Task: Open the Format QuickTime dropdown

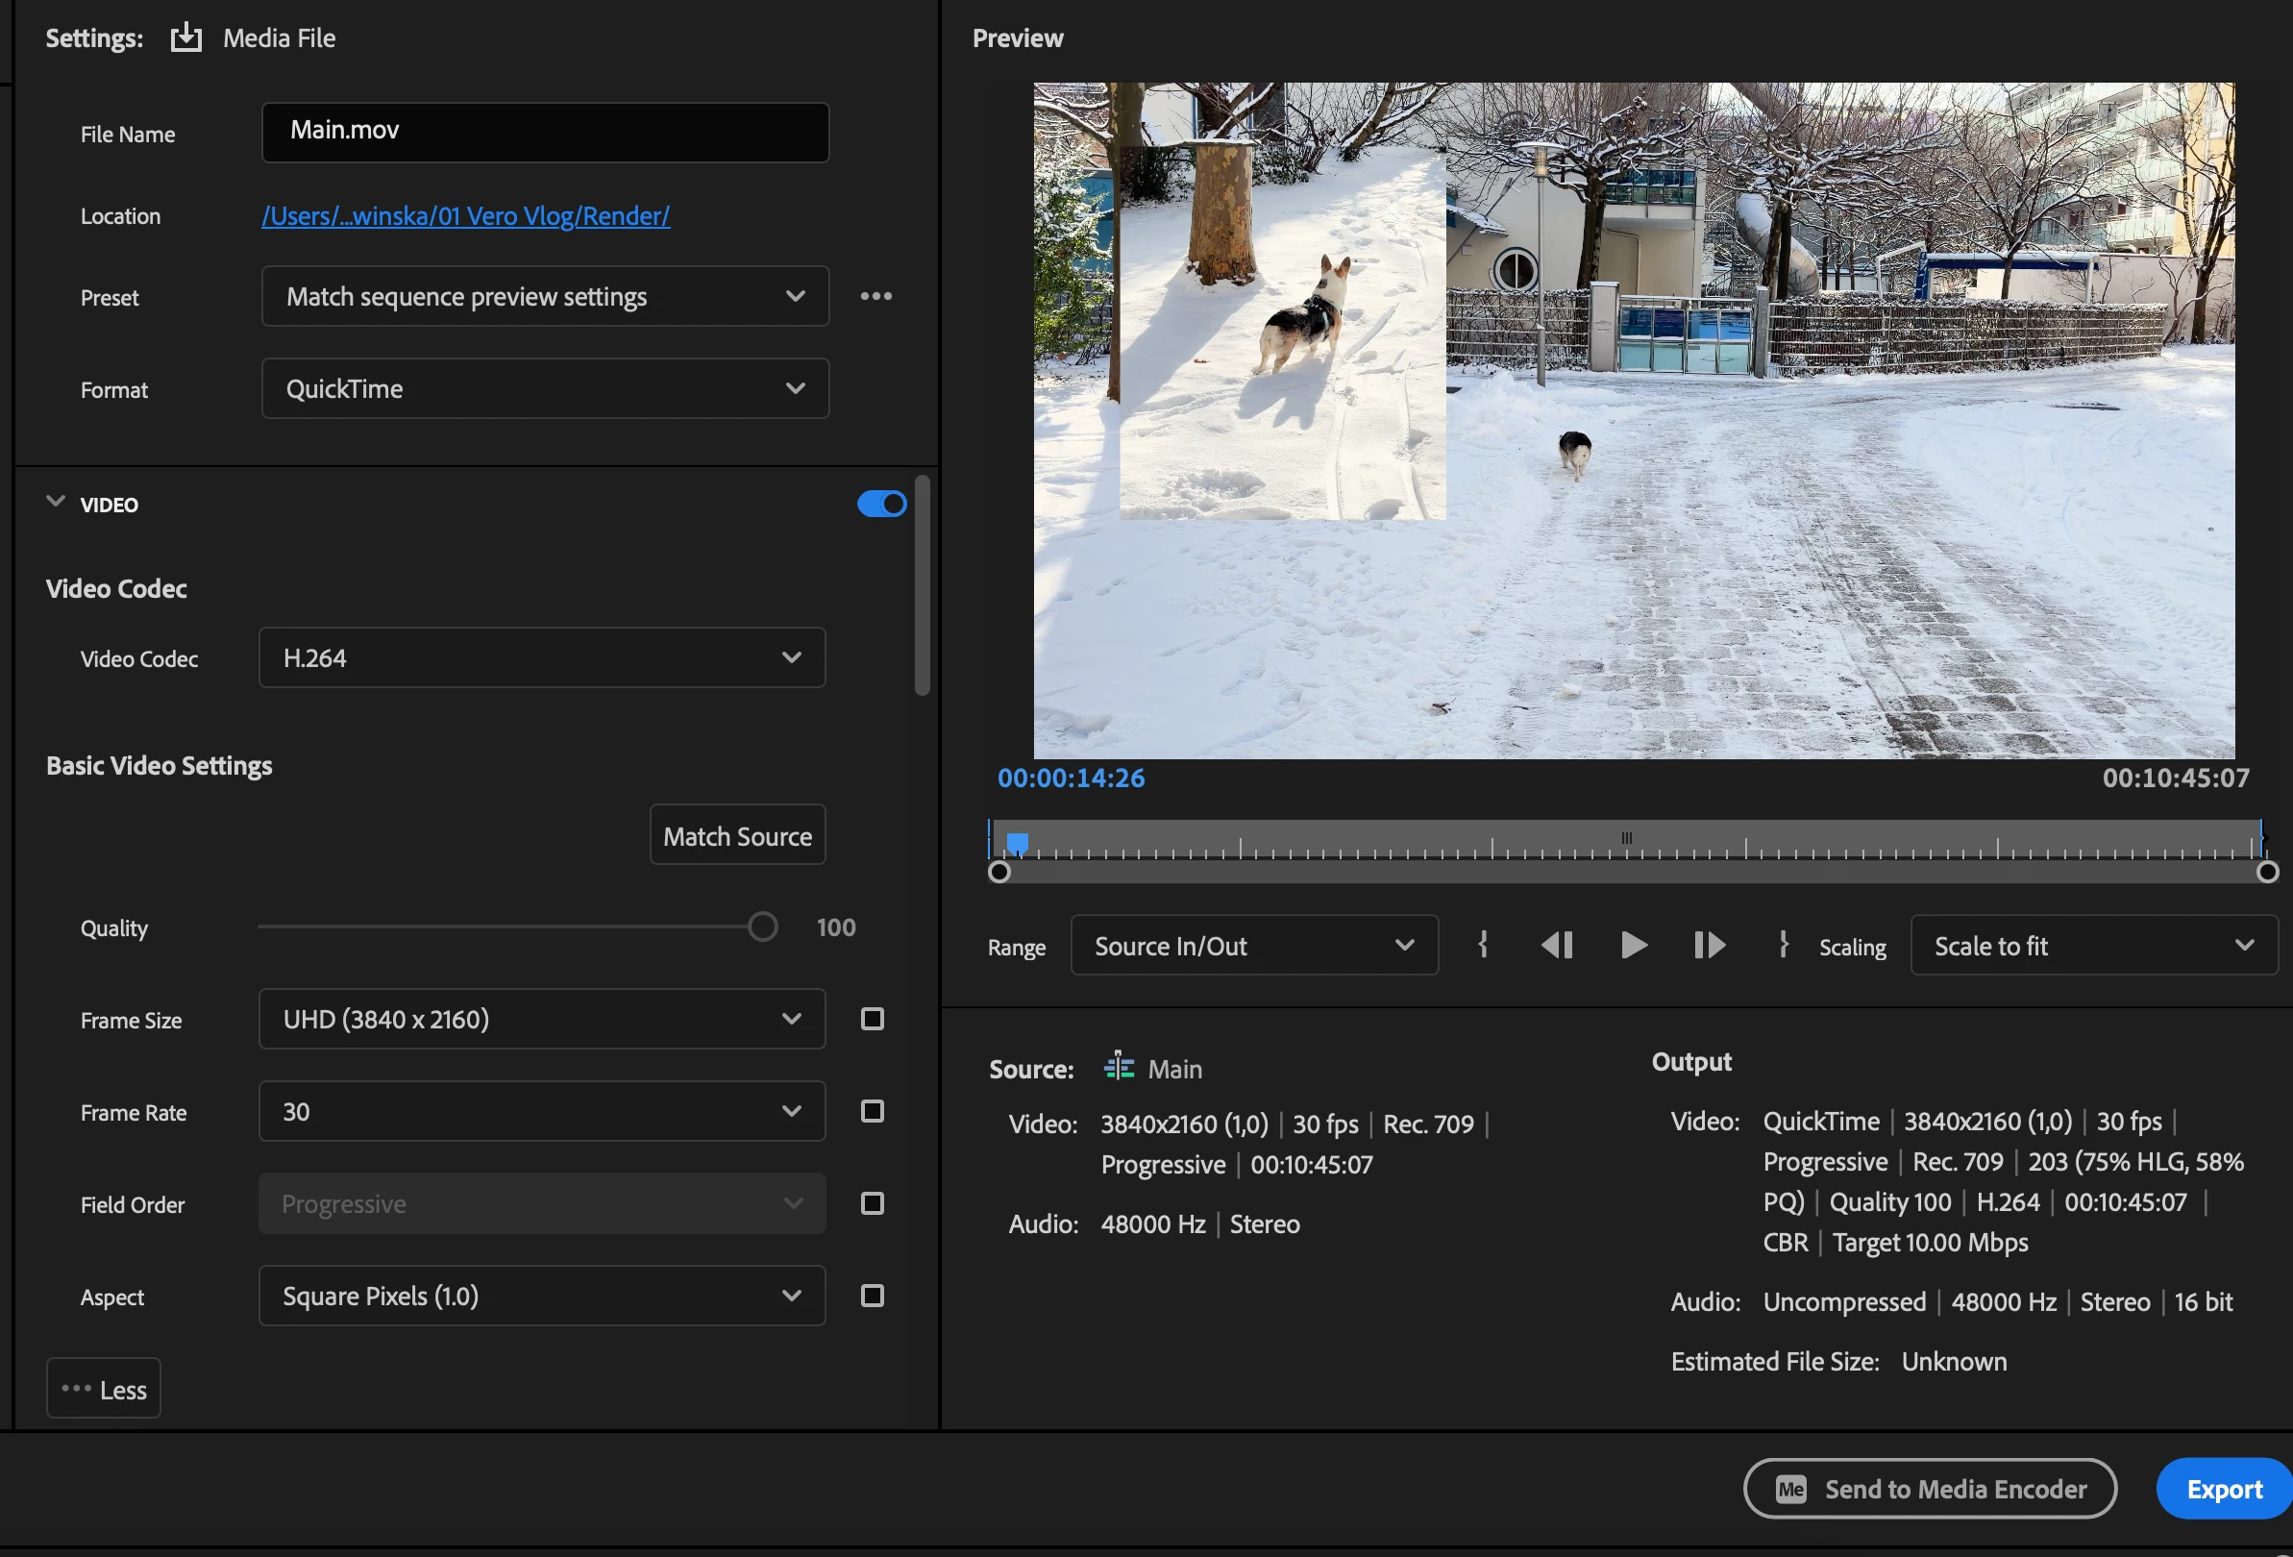Action: [x=545, y=388]
